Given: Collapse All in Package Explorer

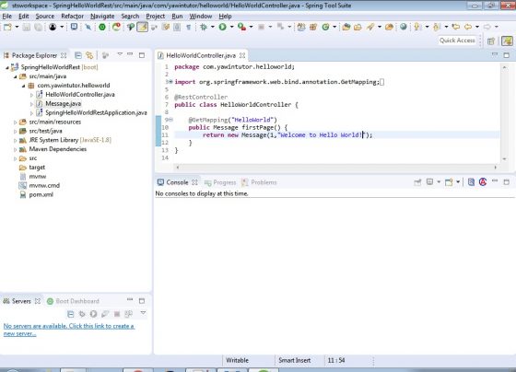Looking at the screenshot, I should pos(78,55).
